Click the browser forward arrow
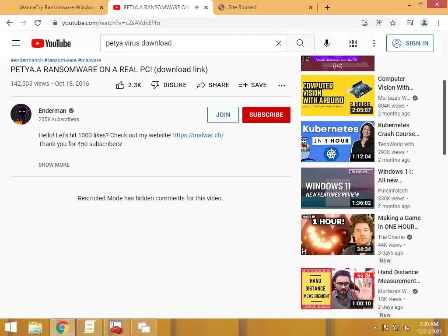 (24, 23)
